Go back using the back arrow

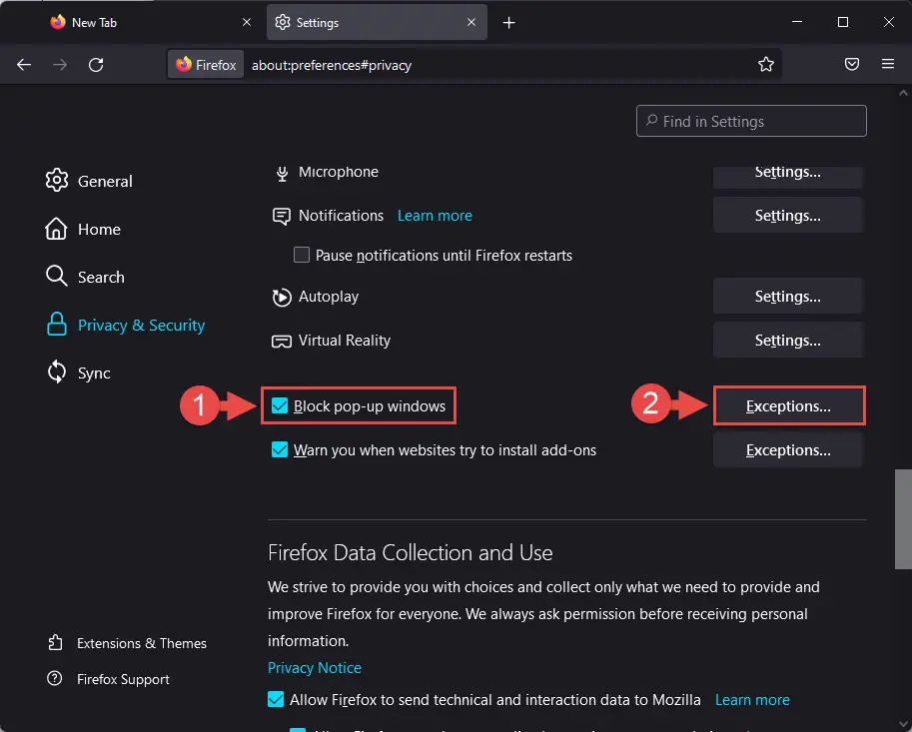coord(24,65)
